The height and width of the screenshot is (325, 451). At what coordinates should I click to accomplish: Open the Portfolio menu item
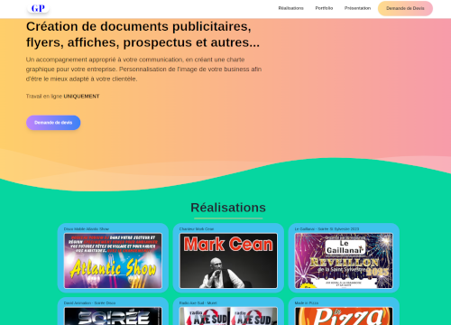(324, 8)
